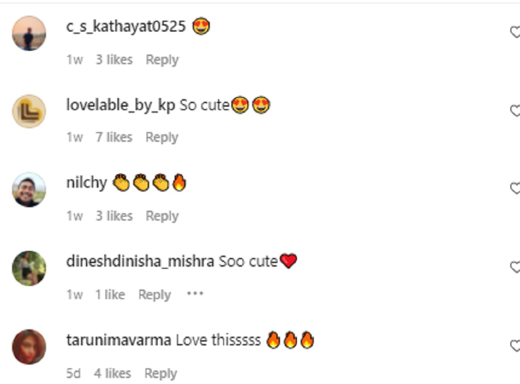The width and height of the screenshot is (520, 384).
Task: Show the 4 likes on tarunimavarma's comment
Action: (113, 373)
